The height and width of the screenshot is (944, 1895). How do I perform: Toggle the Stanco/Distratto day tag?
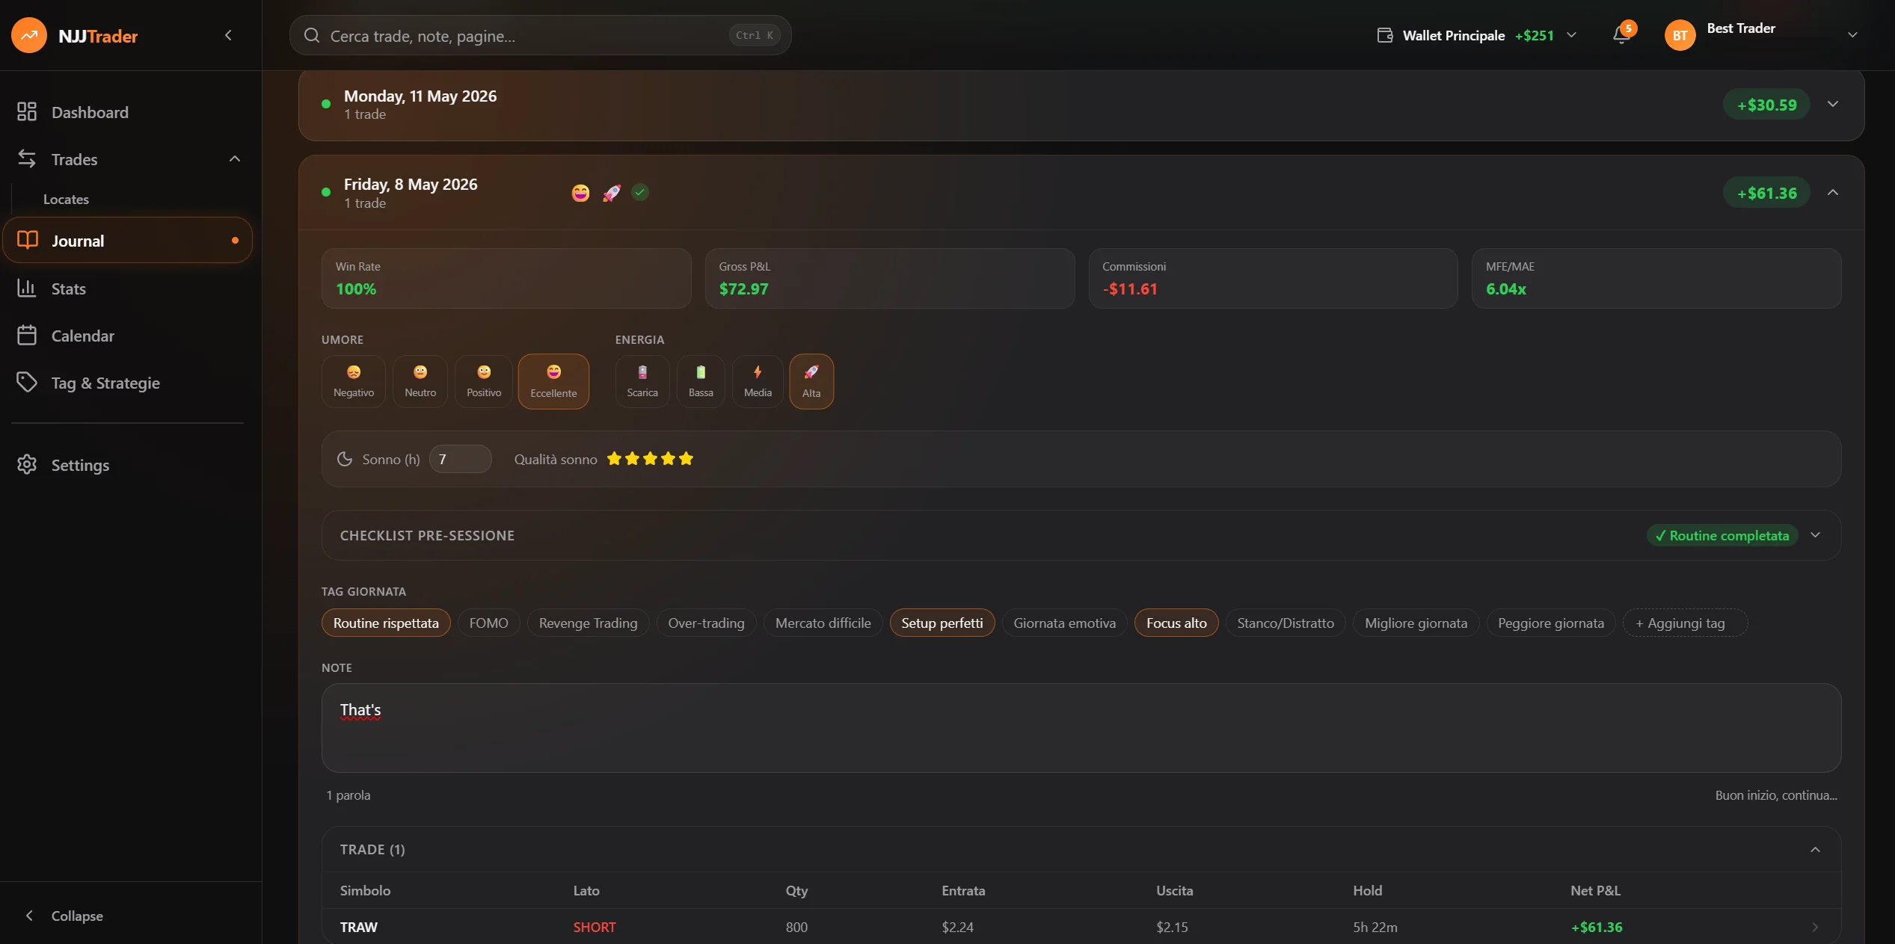coord(1286,623)
